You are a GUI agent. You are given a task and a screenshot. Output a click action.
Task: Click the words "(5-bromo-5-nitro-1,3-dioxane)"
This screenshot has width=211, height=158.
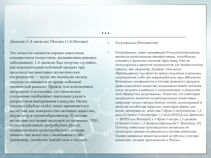point(137,123)
